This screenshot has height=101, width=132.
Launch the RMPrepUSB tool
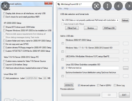(x=109, y=28)
